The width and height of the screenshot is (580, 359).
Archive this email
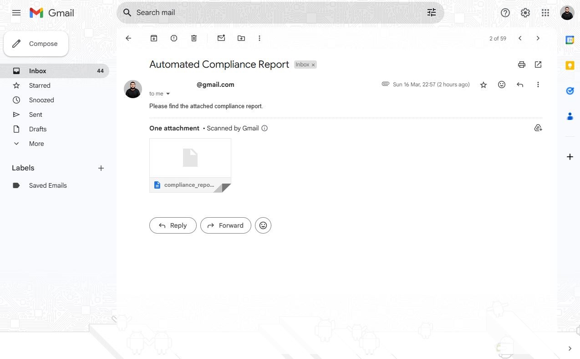[x=154, y=38]
